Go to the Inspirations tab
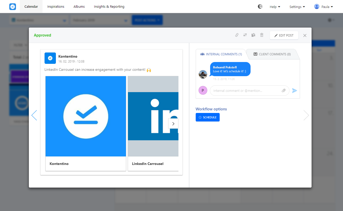Viewport: 343px width, 211px height. coord(56,7)
